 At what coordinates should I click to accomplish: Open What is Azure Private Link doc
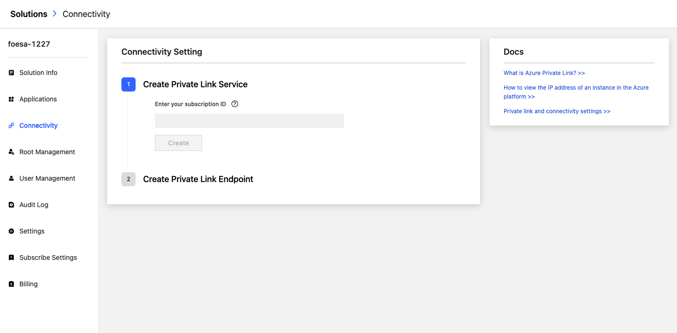[544, 73]
